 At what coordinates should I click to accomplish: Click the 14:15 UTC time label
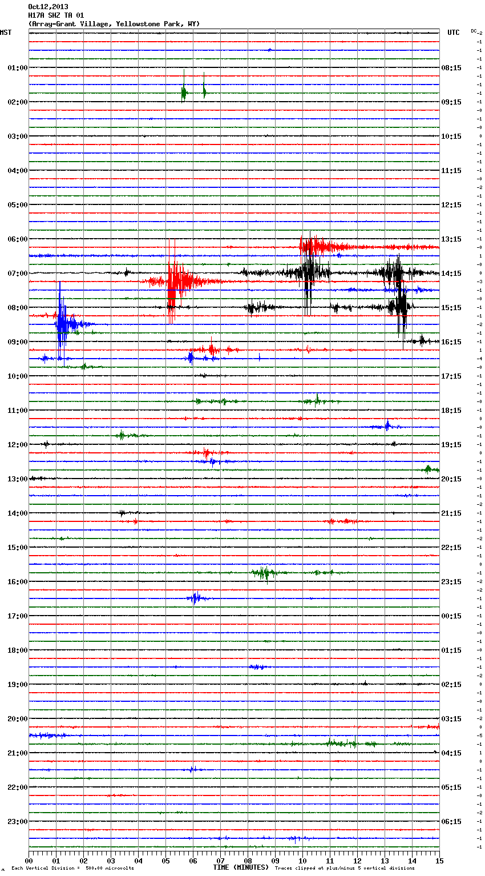click(451, 274)
